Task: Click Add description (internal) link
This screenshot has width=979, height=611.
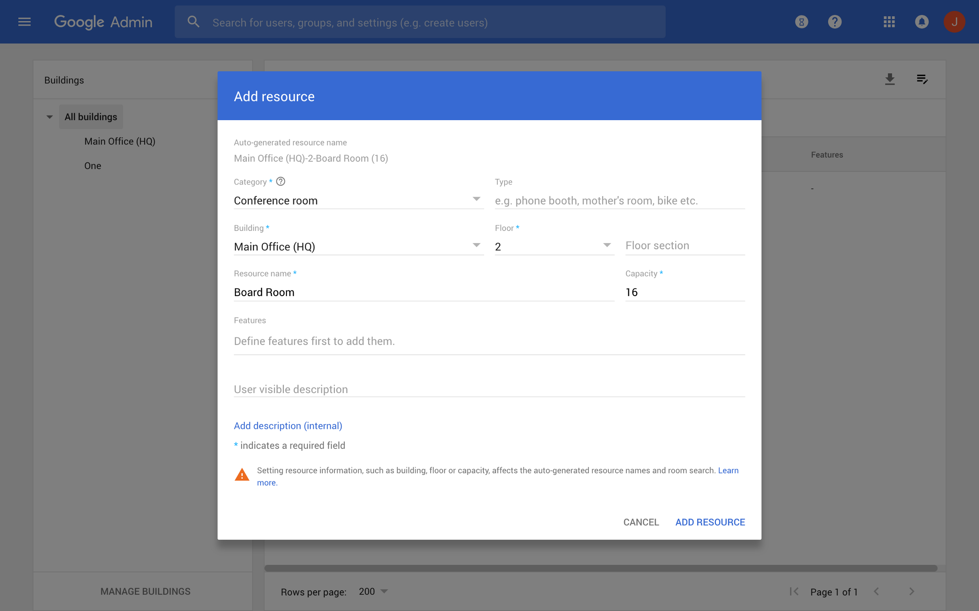Action: pos(288,426)
